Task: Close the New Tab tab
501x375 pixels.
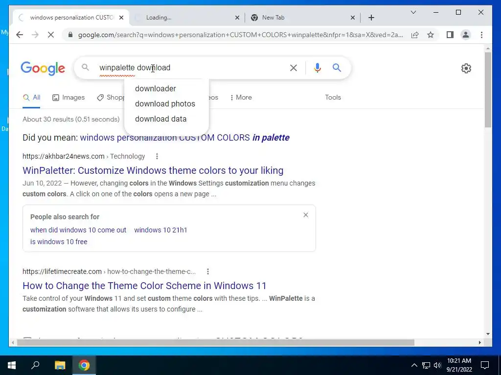Action: pos(352,18)
